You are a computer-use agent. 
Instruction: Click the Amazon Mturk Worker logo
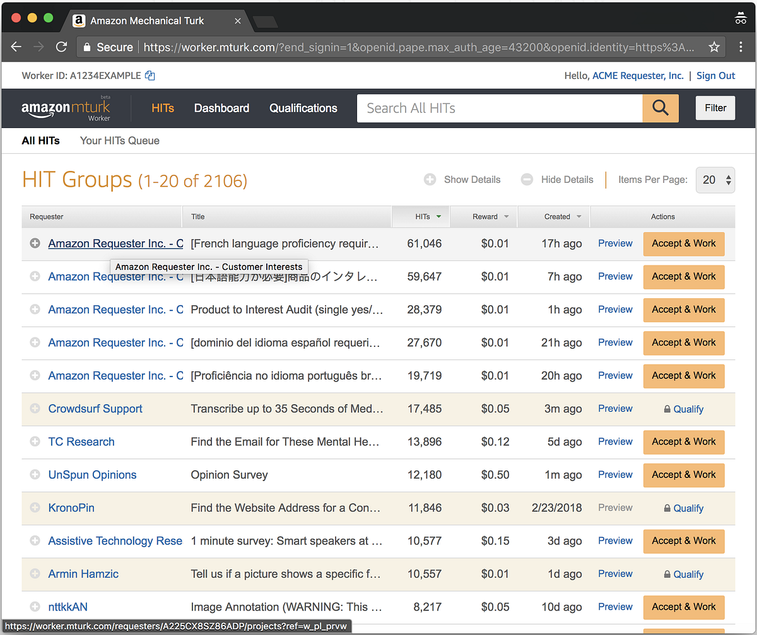66,108
